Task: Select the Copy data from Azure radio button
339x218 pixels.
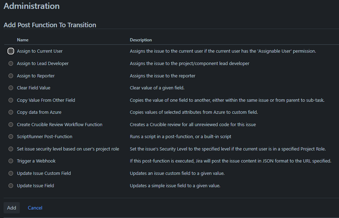Action: point(11,112)
